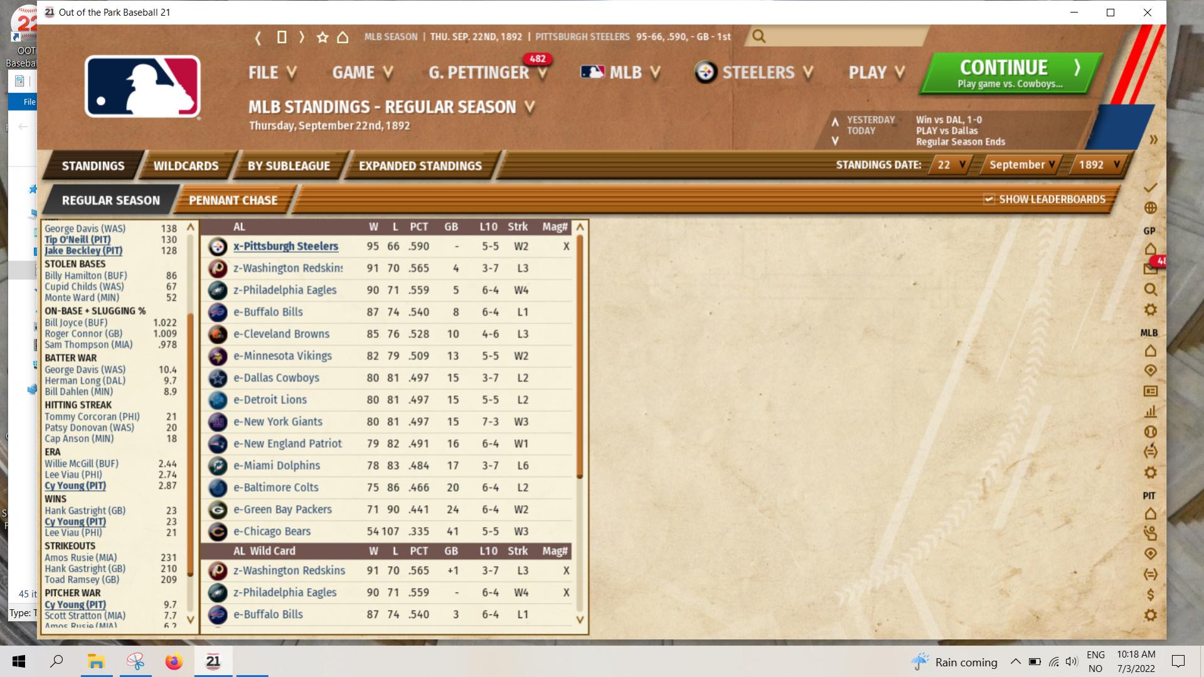Click the schedule scroll down arrow below Today
Image resolution: width=1204 pixels, height=677 pixels.
coord(835,141)
